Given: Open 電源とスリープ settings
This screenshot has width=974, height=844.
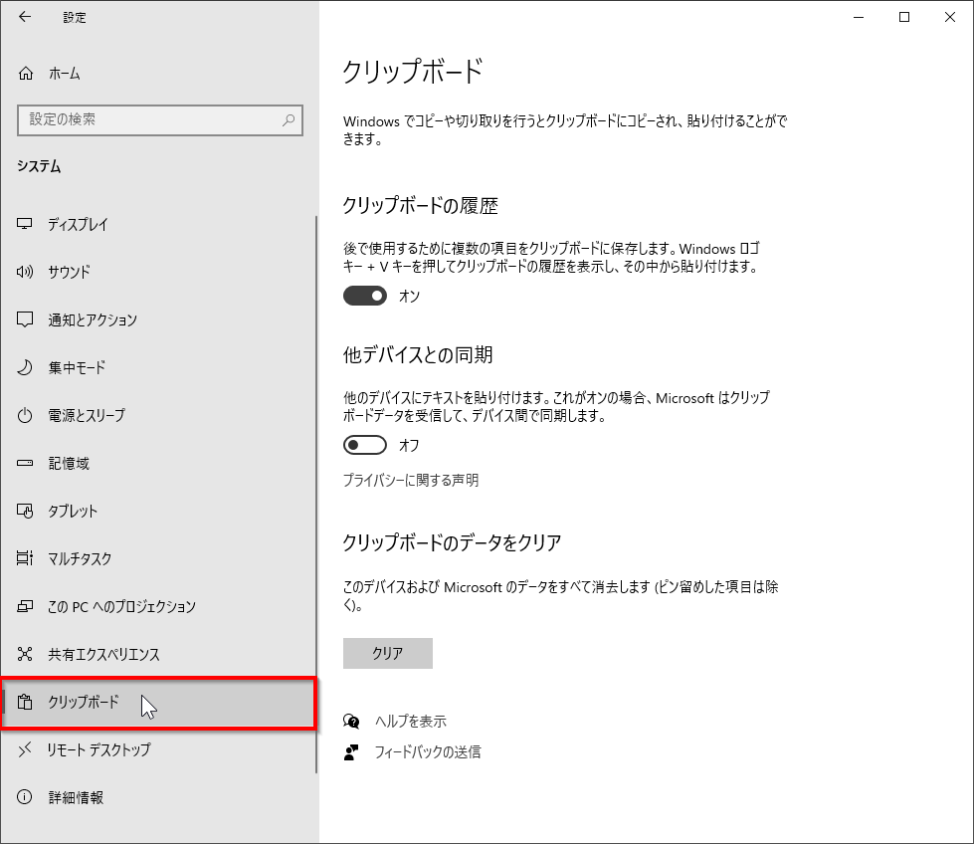Looking at the screenshot, I should click(x=158, y=415).
